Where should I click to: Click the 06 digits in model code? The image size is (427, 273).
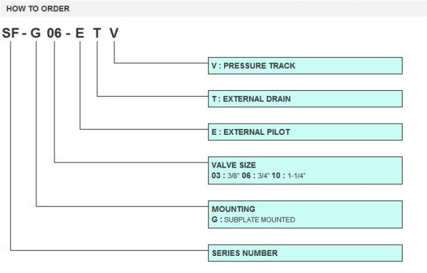54,33
